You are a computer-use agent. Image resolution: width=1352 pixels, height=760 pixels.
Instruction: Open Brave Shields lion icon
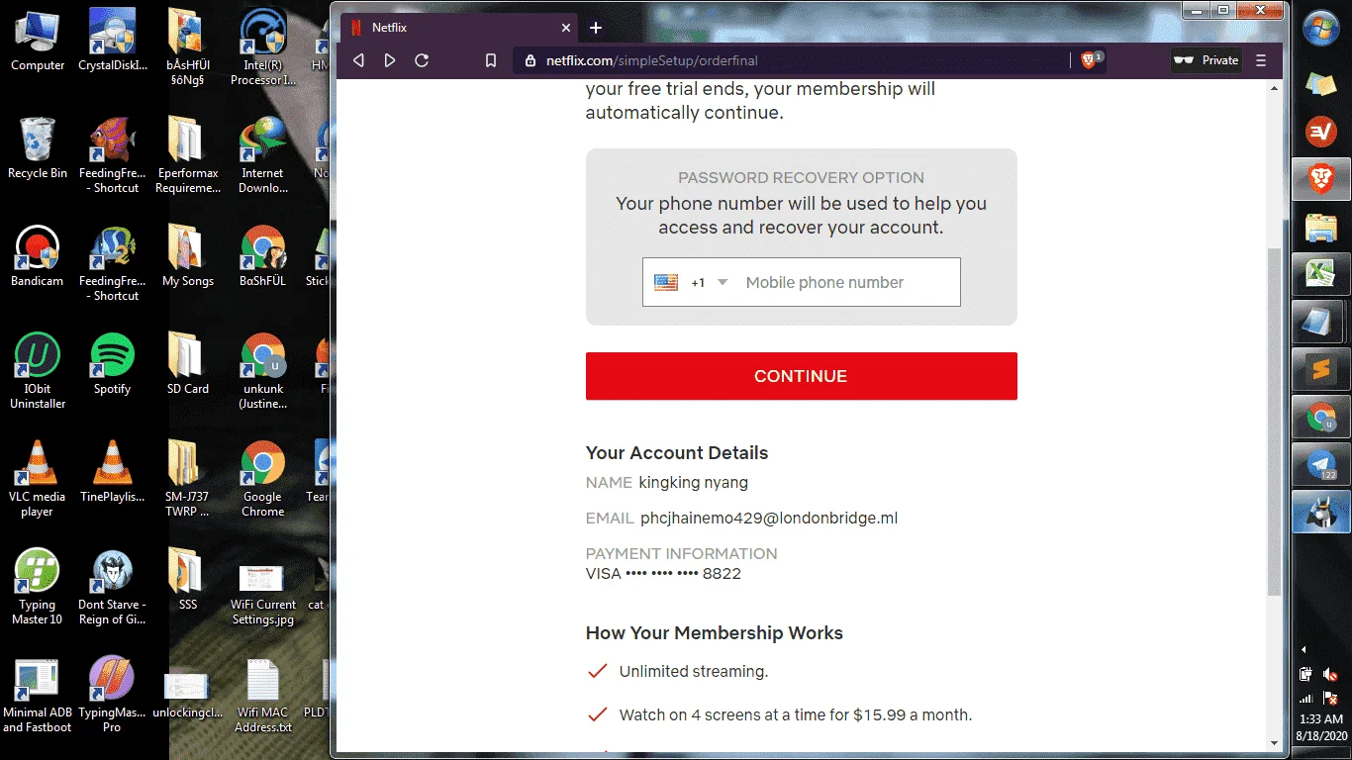pos(1090,60)
